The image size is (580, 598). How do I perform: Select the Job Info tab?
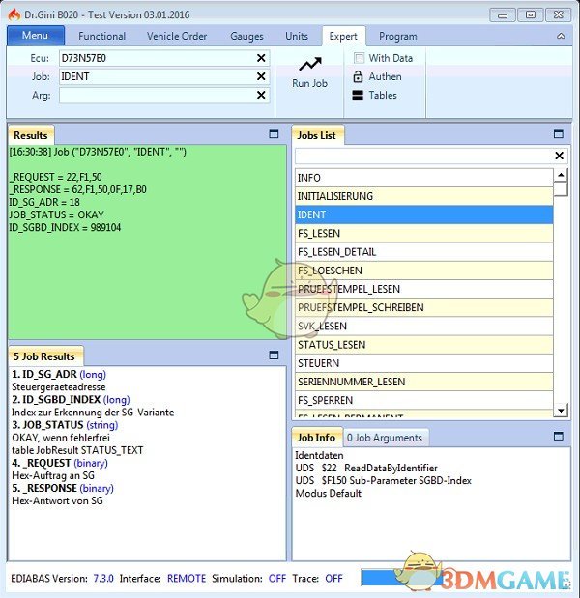point(317,438)
